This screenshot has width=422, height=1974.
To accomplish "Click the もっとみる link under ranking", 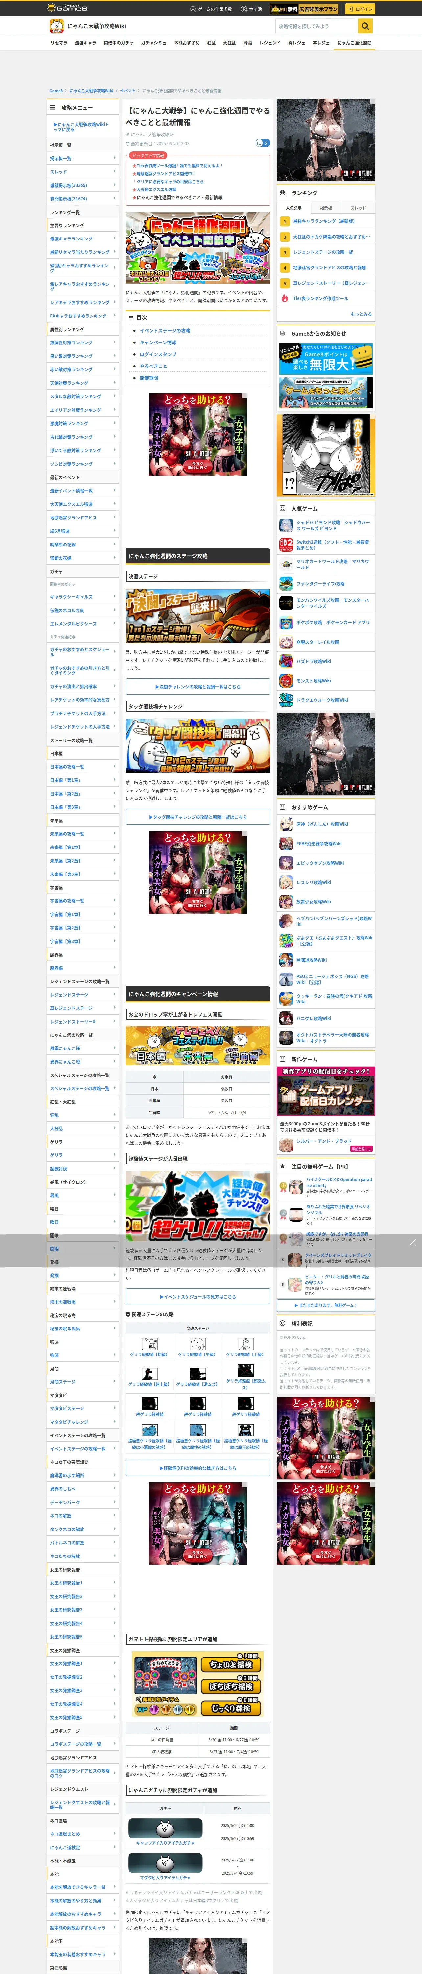I will click(x=361, y=314).
